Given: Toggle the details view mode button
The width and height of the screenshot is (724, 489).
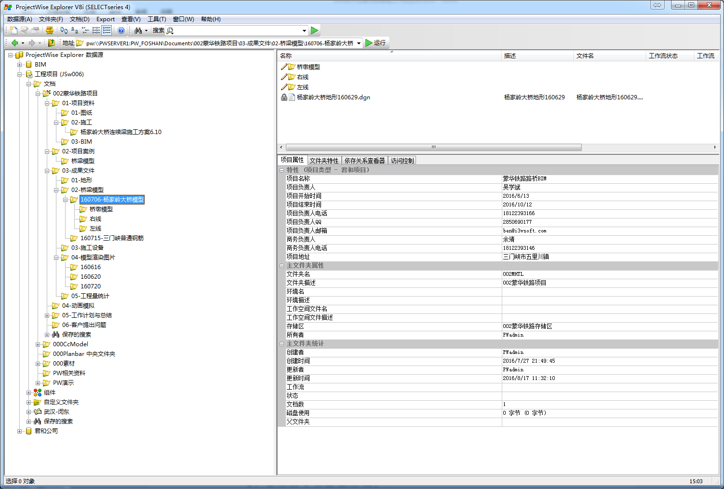Looking at the screenshot, I should tap(107, 30).
